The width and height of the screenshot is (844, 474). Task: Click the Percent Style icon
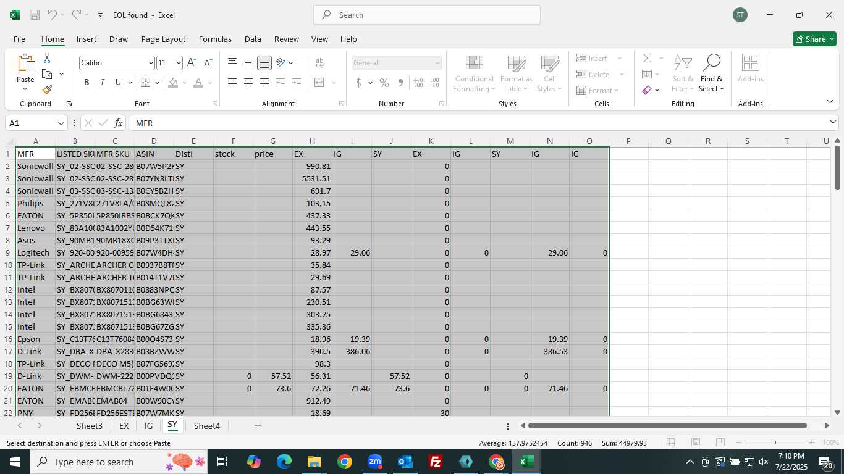pyautogui.click(x=384, y=82)
